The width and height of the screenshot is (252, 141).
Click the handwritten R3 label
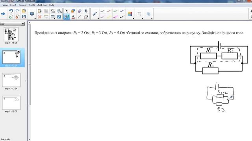click(x=221, y=110)
